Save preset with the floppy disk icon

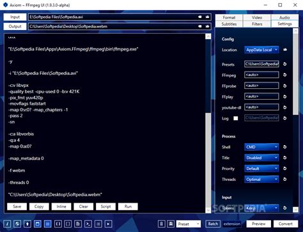171,224
